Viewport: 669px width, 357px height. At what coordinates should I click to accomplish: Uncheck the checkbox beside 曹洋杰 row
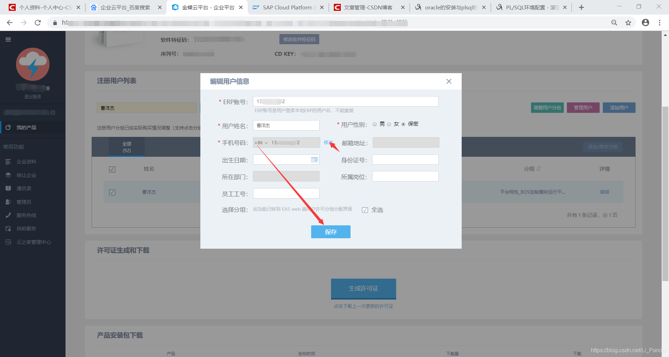[112, 192]
